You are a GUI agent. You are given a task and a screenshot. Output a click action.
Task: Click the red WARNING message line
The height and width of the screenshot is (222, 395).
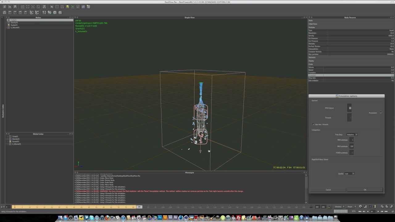(159, 191)
